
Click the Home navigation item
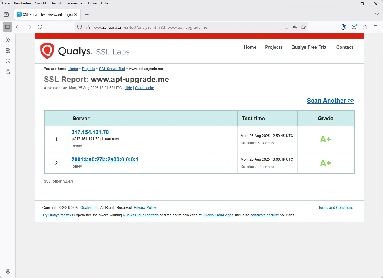point(250,47)
